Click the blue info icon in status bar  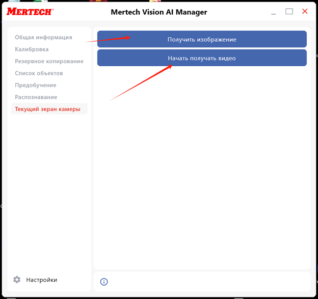(x=104, y=282)
